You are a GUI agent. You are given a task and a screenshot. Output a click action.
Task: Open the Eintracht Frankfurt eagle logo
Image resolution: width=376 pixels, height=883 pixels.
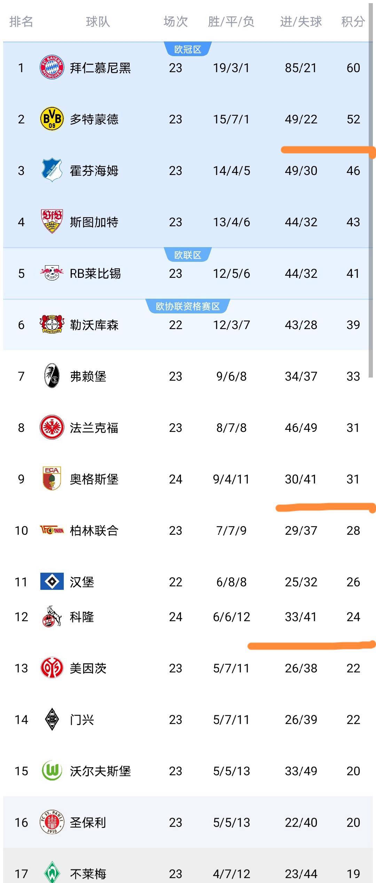[x=52, y=427]
